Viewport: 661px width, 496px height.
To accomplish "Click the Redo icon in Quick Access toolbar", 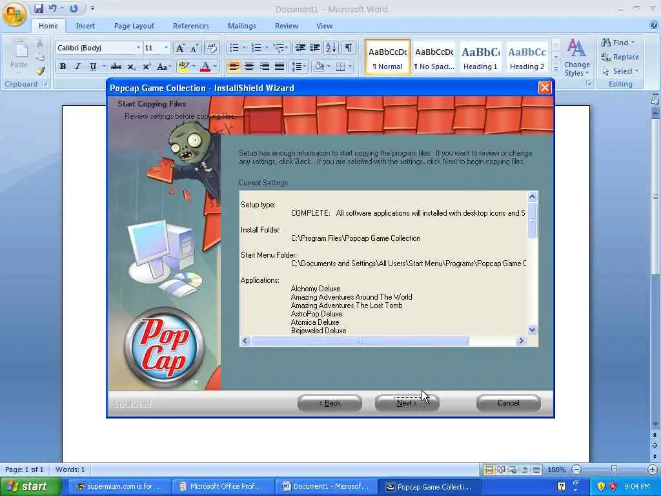I will [74, 8].
